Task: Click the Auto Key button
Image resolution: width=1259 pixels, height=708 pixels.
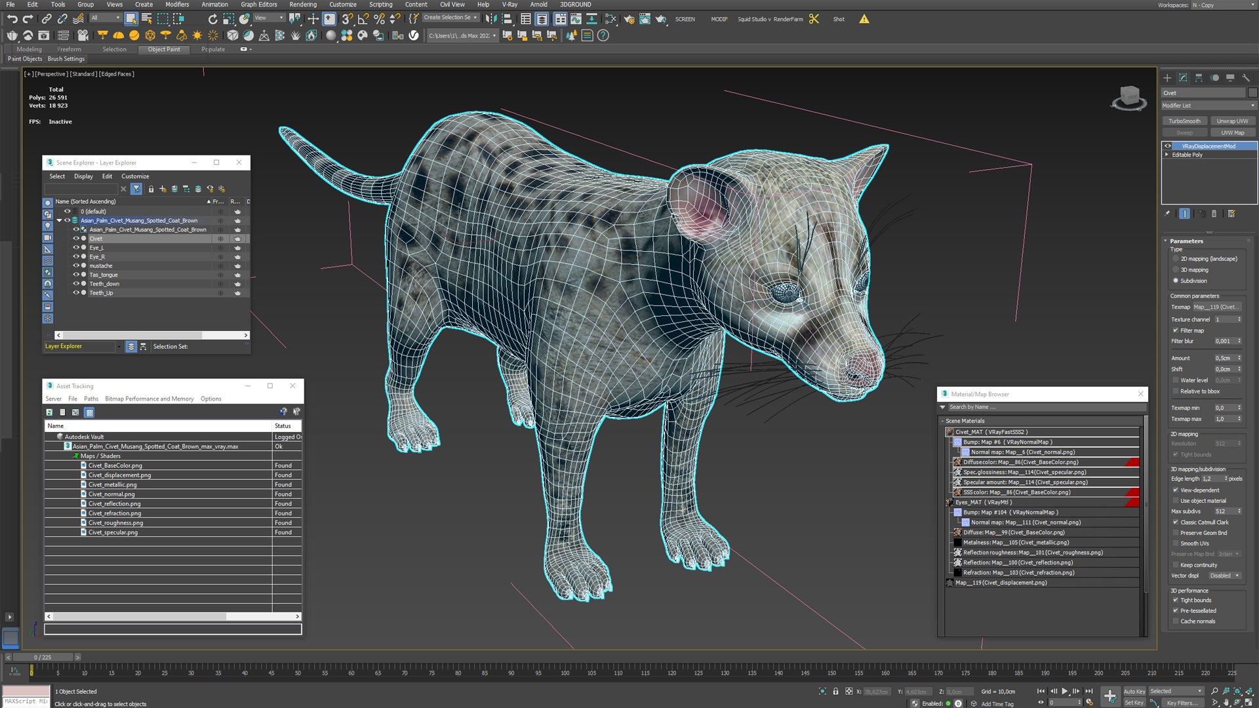Action: [1134, 692]
